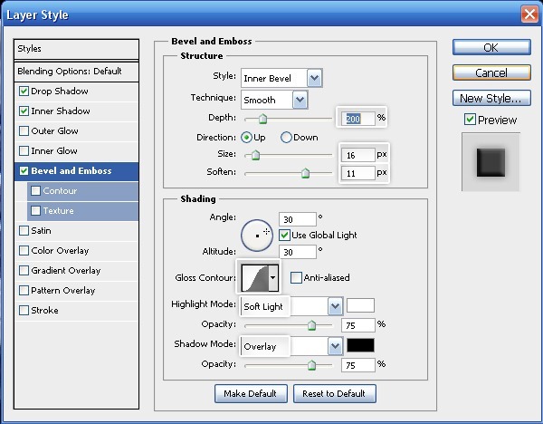
Task: Click the Depth slider handle
Action: click(262, 119)
